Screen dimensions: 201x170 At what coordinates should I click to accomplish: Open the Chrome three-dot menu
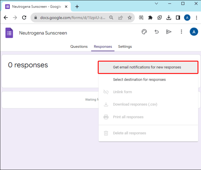196,17
